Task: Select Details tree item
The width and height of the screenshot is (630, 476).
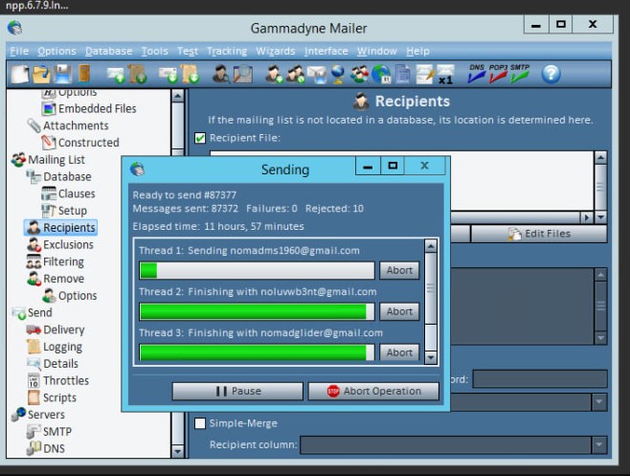Action: tap(60, 363)
